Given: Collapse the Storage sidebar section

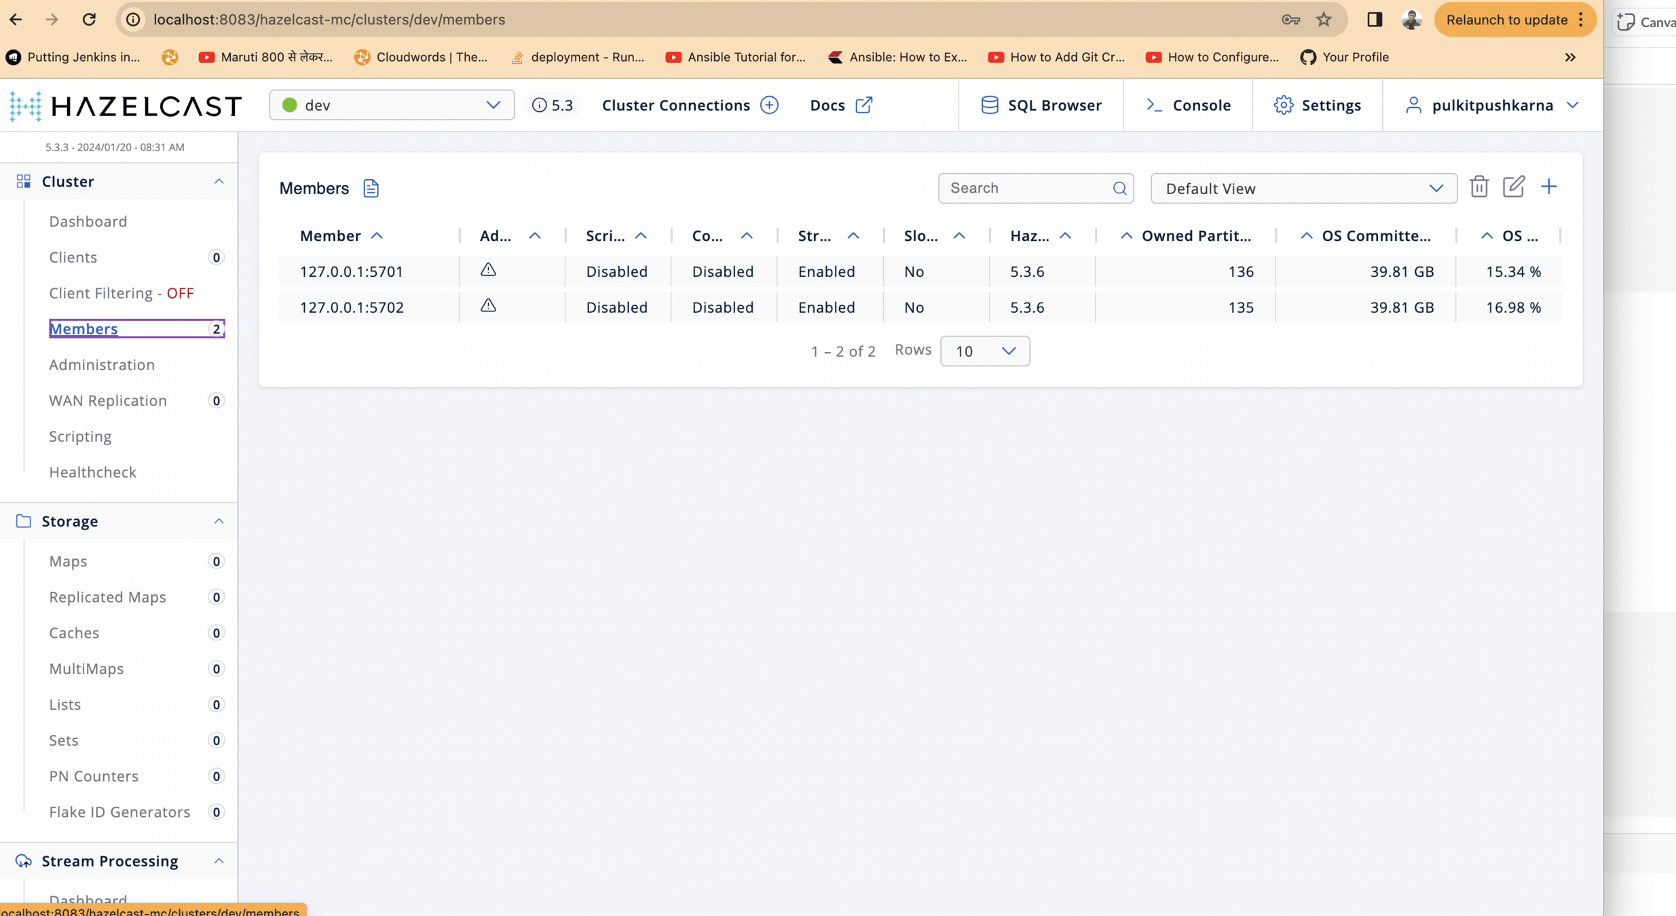Looking at the screenshot, I should click(219, 521).
